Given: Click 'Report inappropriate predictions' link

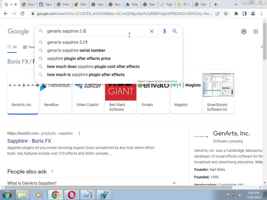Looking at the screenshot, I should point(157,81).
